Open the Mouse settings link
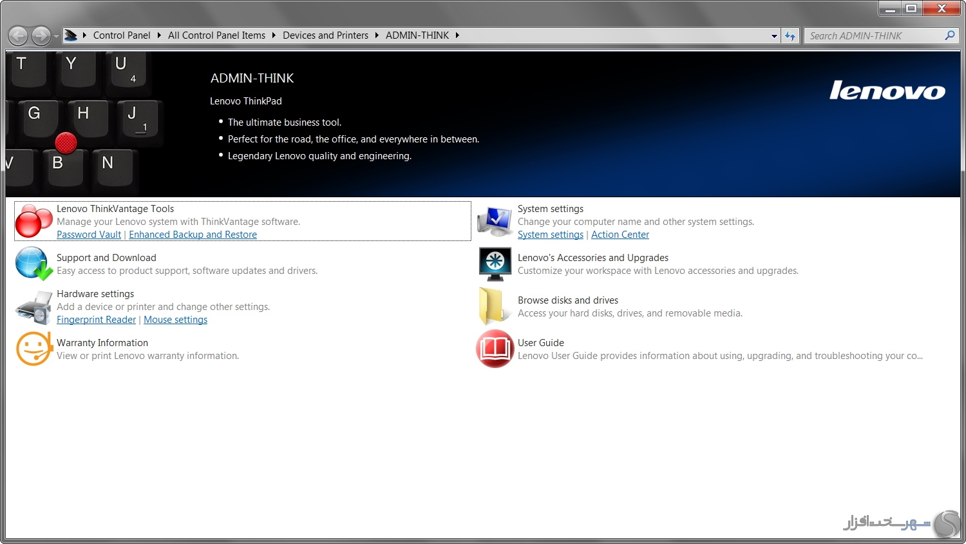This screenshot has width=966, height=544. tap(175, 320)
